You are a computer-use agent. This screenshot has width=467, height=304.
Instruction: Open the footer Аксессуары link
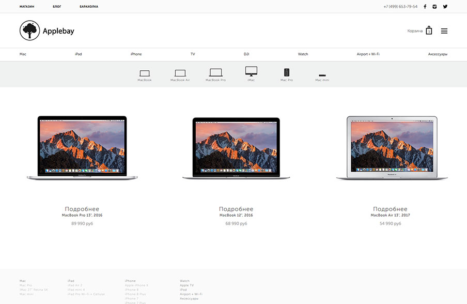[189, 298]
